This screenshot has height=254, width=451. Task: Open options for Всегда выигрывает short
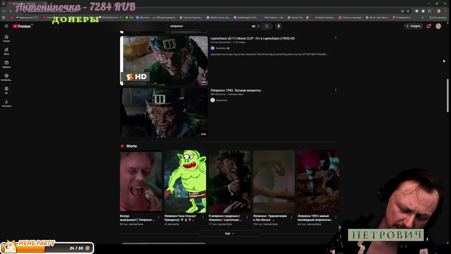pos(158,217)
